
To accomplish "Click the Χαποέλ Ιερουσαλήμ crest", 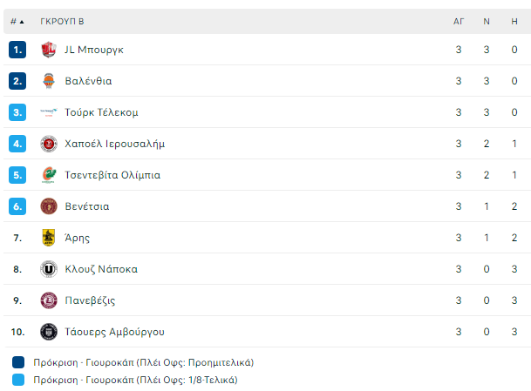I will coord(49,144).
